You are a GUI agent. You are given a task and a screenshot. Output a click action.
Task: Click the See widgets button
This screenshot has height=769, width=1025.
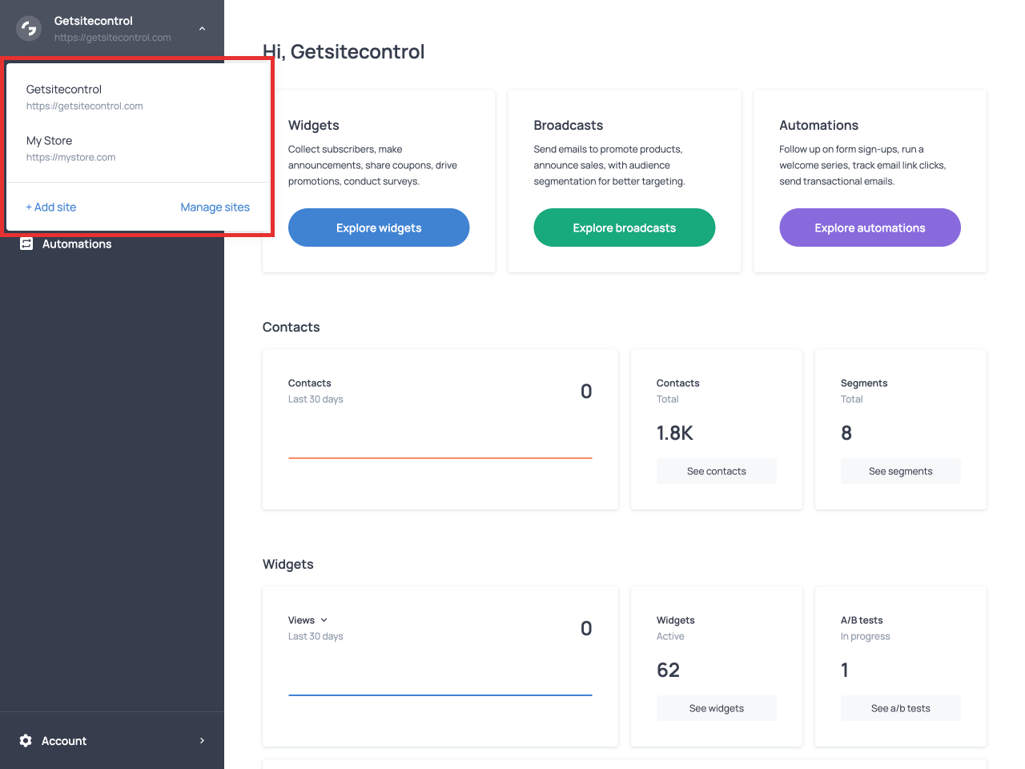click(716, 708)
